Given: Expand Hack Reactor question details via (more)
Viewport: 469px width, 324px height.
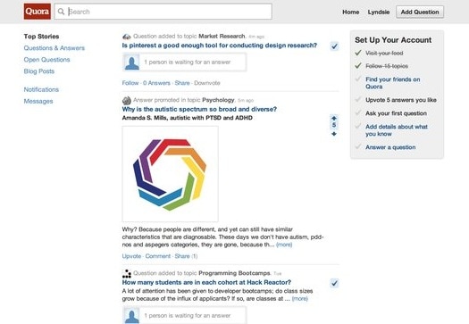Looking at the screenshot, I should click(299, 299).
